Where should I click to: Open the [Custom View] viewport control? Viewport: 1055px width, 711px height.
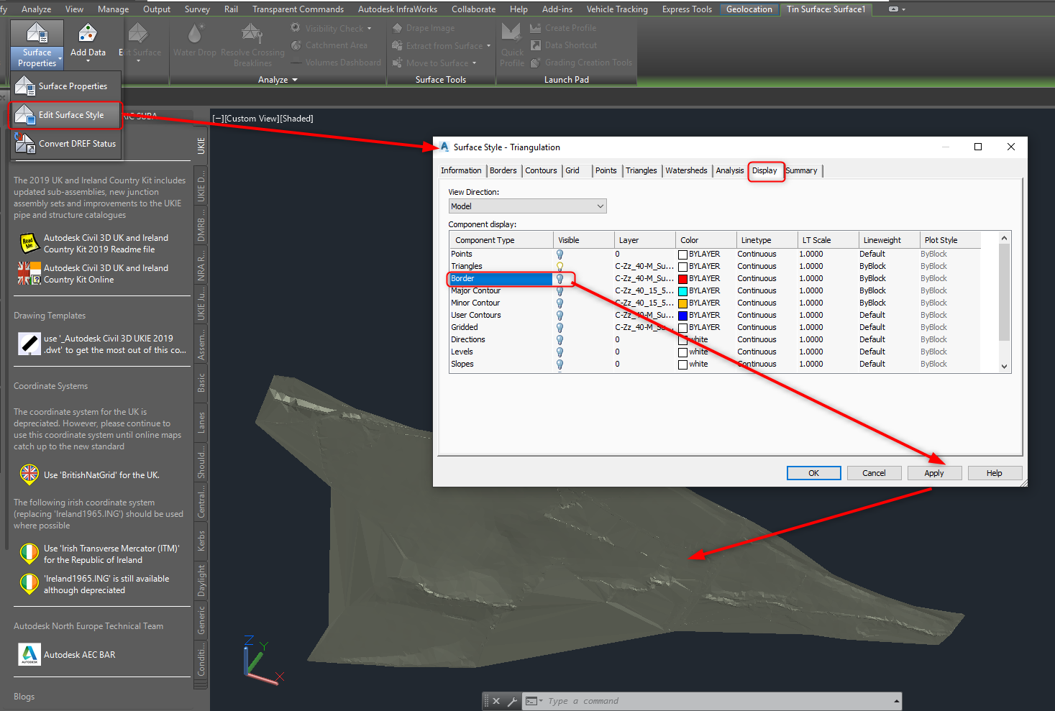click(x=250, y=119)
